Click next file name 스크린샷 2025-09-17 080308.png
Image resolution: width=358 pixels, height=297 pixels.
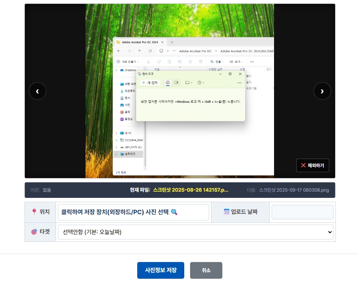(294, 190)
